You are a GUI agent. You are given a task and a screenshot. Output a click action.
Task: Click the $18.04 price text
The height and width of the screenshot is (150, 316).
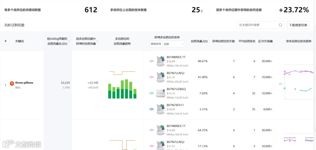[x=171, y=109]
